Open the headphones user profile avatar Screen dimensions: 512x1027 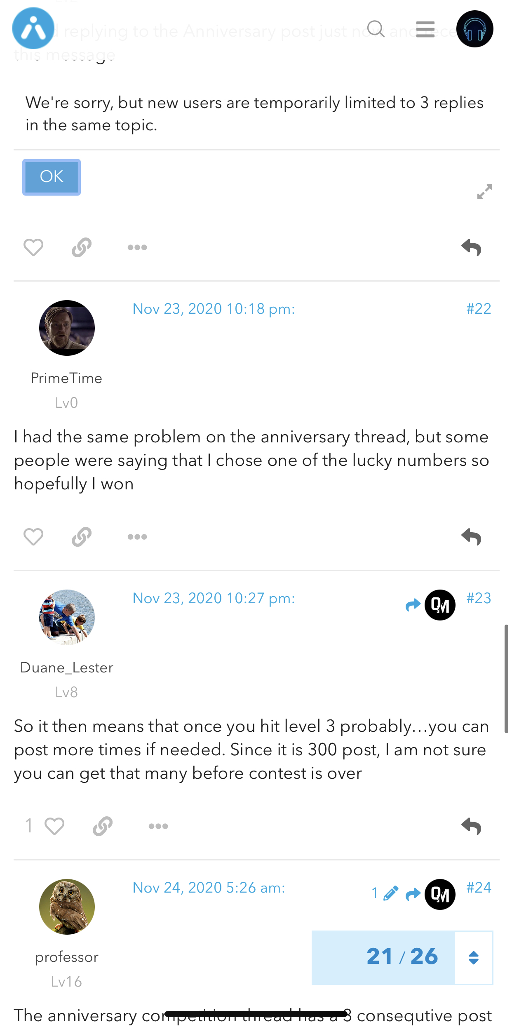[x=474, y=29]
